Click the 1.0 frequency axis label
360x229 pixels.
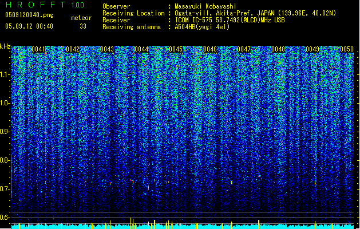coord(5,103)
